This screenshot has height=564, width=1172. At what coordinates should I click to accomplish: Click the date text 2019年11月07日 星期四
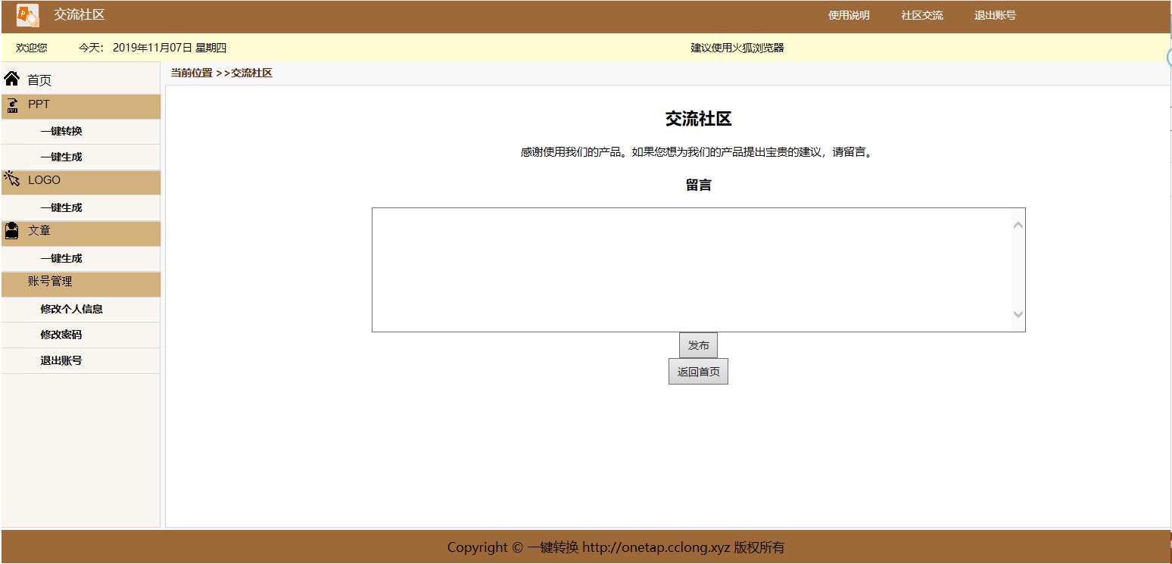click(x=170, y=48)
